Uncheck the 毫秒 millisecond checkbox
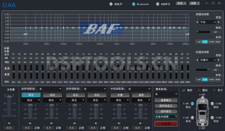The height and width of the screenshot is (131, 225). coord(184,90)
